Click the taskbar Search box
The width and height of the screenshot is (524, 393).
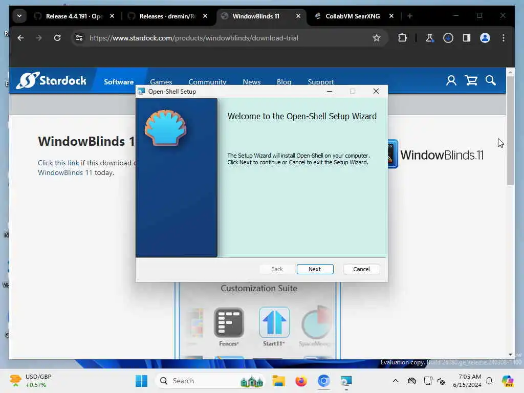click(x=210, y=381)
